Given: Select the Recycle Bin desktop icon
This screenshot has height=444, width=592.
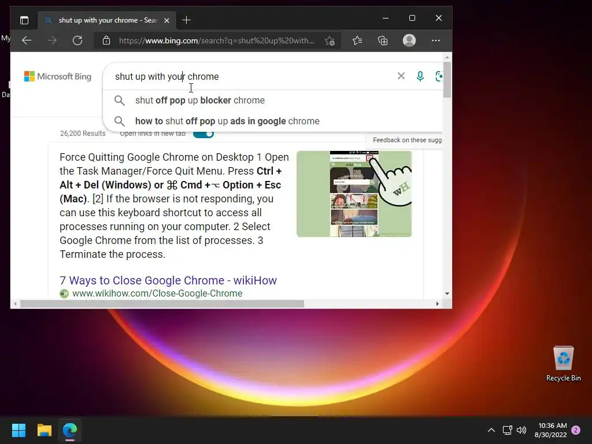Looking at the screenshot, I should [x=563, y=364].
